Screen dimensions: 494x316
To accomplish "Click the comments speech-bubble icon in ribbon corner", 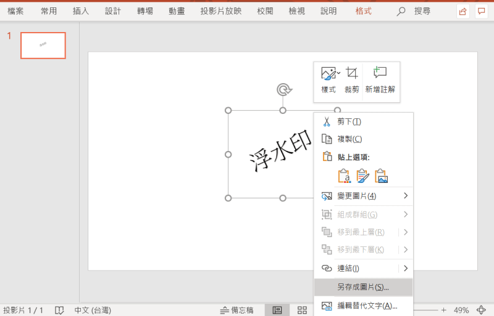I will 482,12.
